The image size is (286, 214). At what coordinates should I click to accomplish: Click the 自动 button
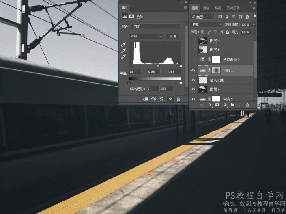[172, 36]
